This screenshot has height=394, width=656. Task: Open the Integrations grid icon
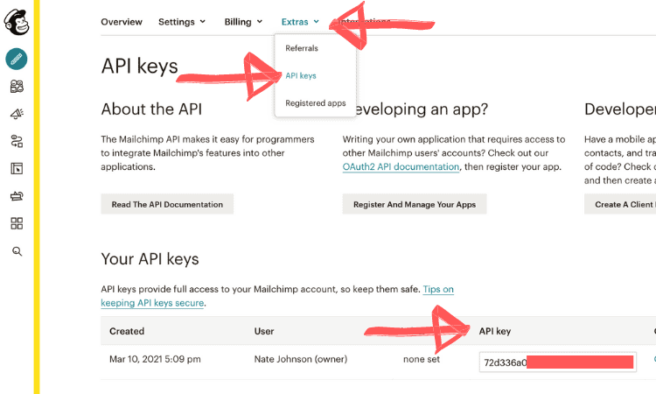(17, 223)
